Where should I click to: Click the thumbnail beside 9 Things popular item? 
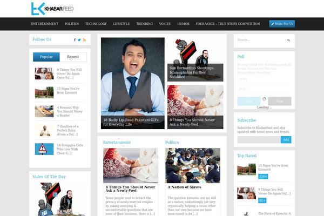(44, 73)
